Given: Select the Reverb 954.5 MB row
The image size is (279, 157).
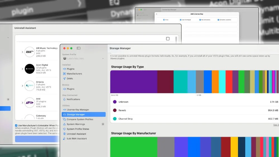Looking at the screenshot, I should click(195, 110).
